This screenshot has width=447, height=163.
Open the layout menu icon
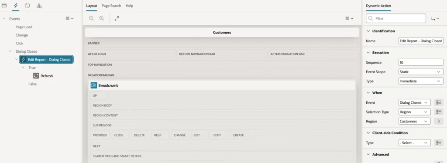(349, 18)
